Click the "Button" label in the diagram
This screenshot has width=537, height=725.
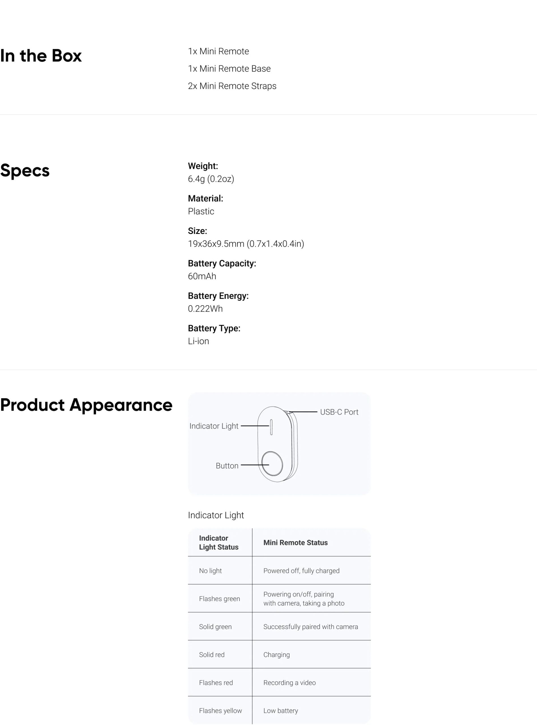click(x=227, y=466)
